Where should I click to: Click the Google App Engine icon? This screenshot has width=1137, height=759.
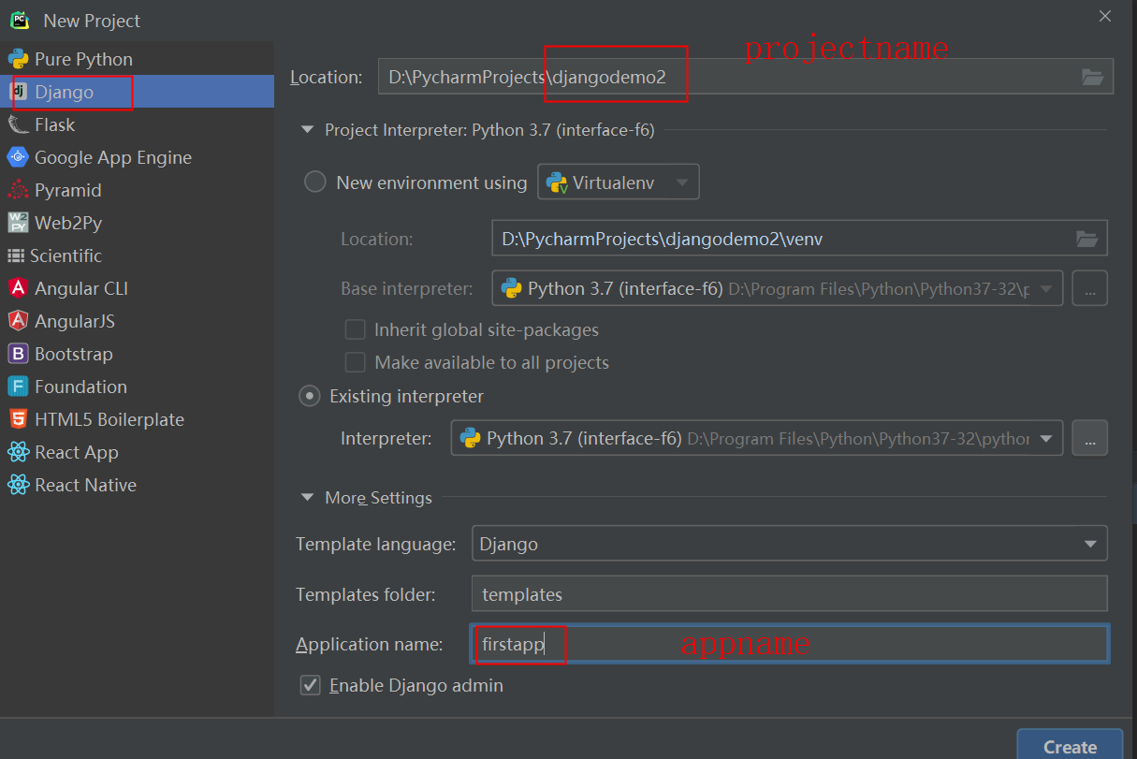18,157
